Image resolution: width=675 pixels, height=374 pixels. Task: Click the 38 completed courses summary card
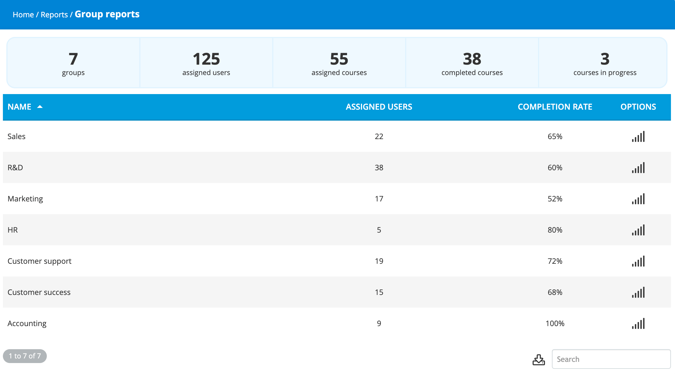[x=472, y=63]
